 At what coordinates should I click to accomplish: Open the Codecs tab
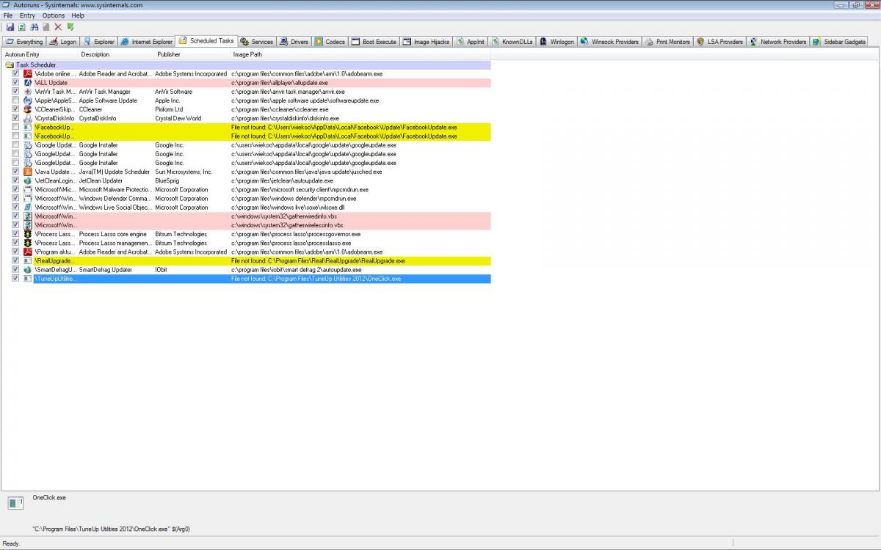[x=330, y=42]
